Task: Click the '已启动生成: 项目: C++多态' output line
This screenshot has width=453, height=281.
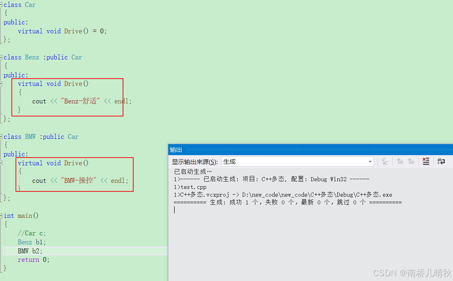Action: tap(271, 179)
